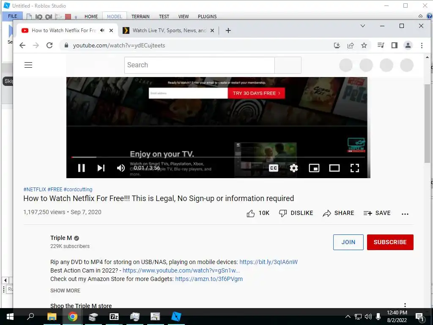Click the video progress bar
Image resolution: width=433 pixels, height=325 pixels.
(x=218, y=157)
